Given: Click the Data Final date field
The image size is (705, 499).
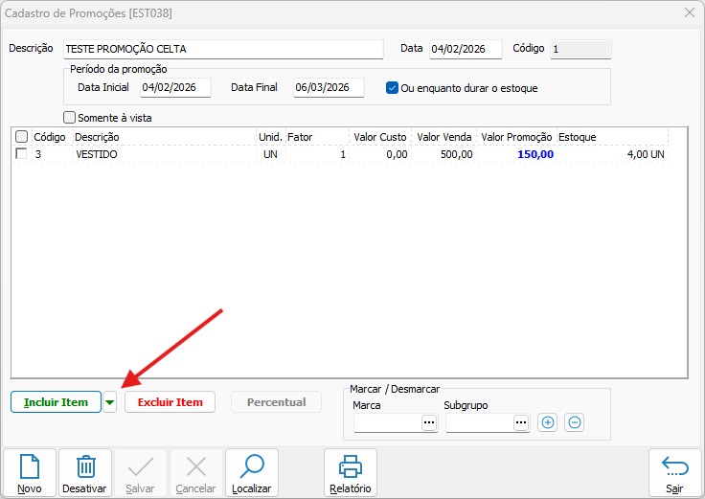Looking at the screenshot, I should [x=329, y=87].
